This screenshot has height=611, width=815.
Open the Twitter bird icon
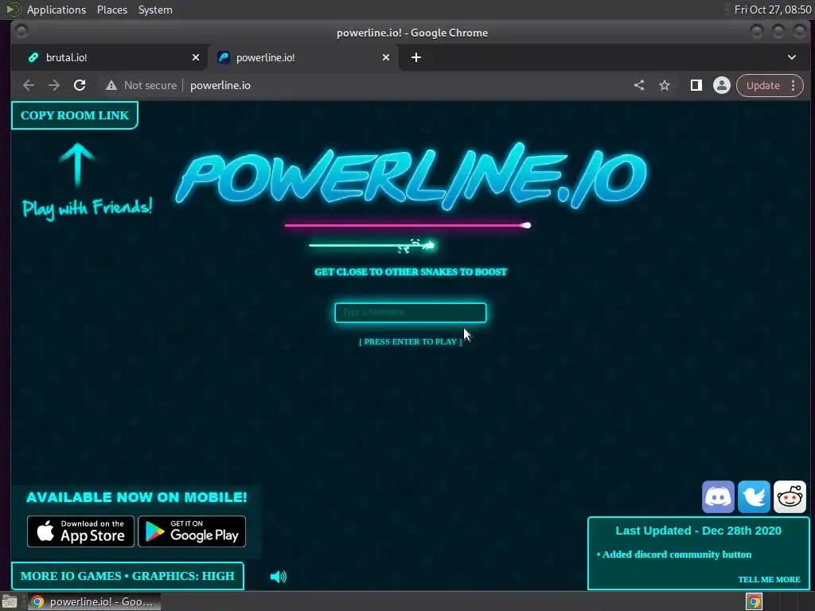coord(754,496)
